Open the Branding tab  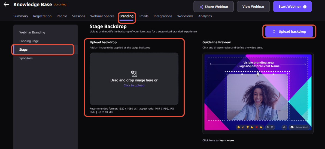(x=126, y=16)
